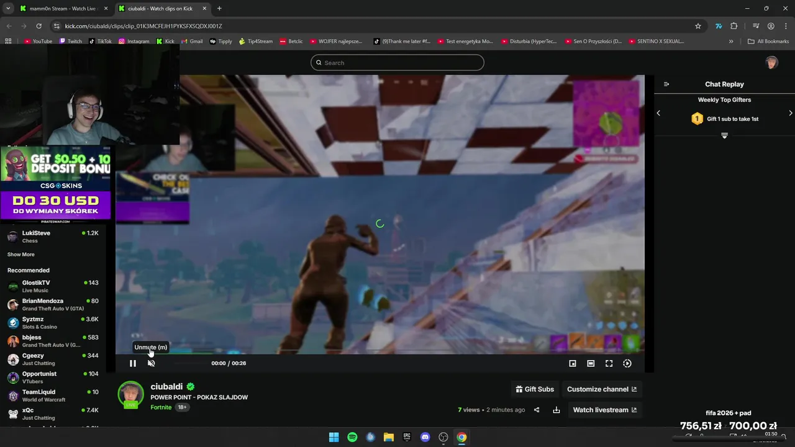The width and height of the screenshot is (795, 447).
Task: Open the YouTube bookmark
Action: (x=38, y=42)
